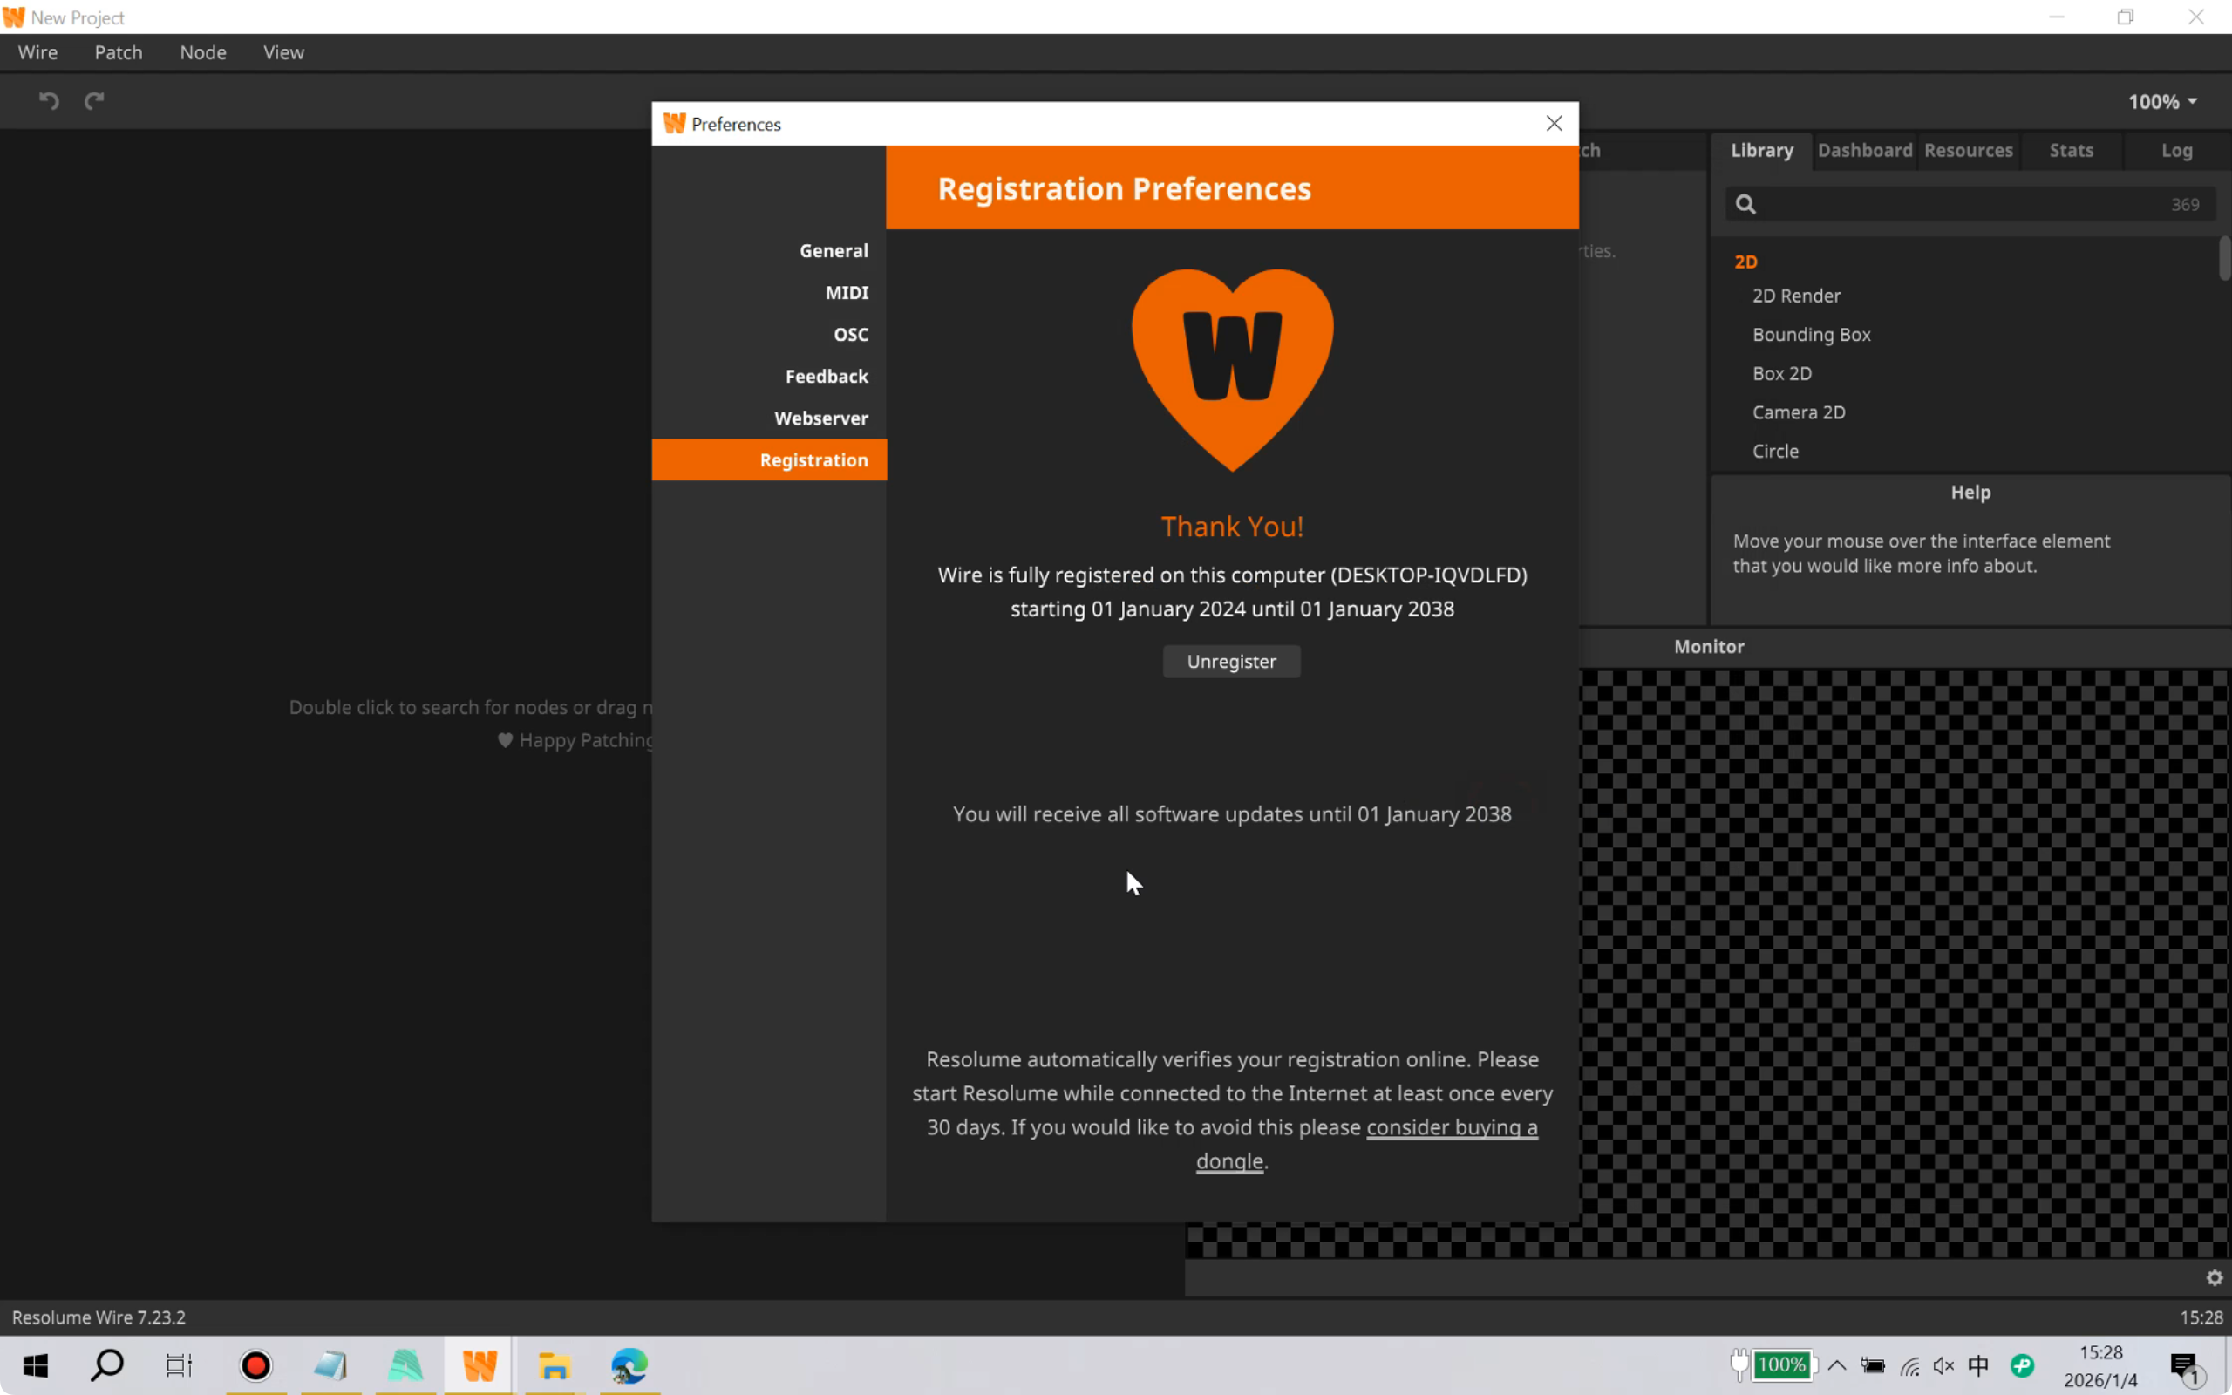Click the redo arrow icon
The height and width of the screenshot is (1395, 2232).
[x=94, y=100]
